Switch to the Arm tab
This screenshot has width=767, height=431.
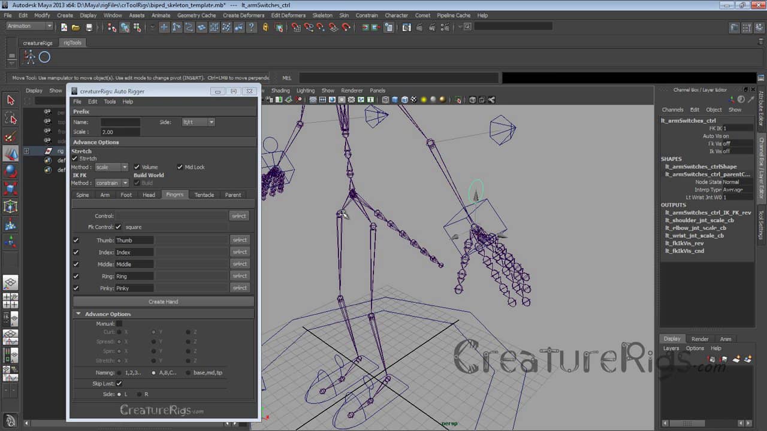click(105, 195)
